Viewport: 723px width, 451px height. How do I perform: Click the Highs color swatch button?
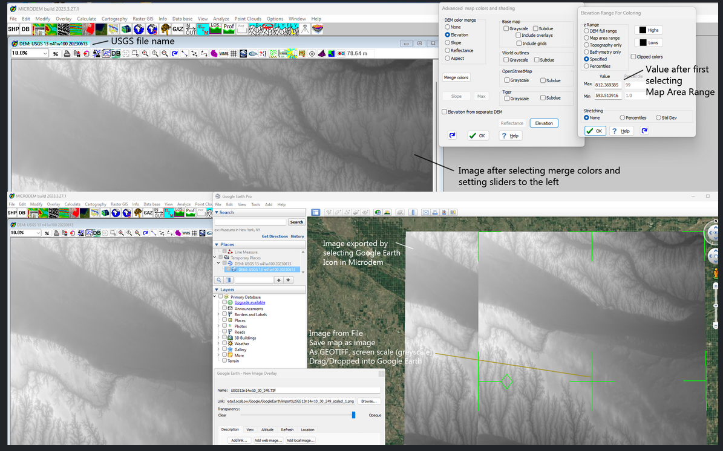click(648, 30)
